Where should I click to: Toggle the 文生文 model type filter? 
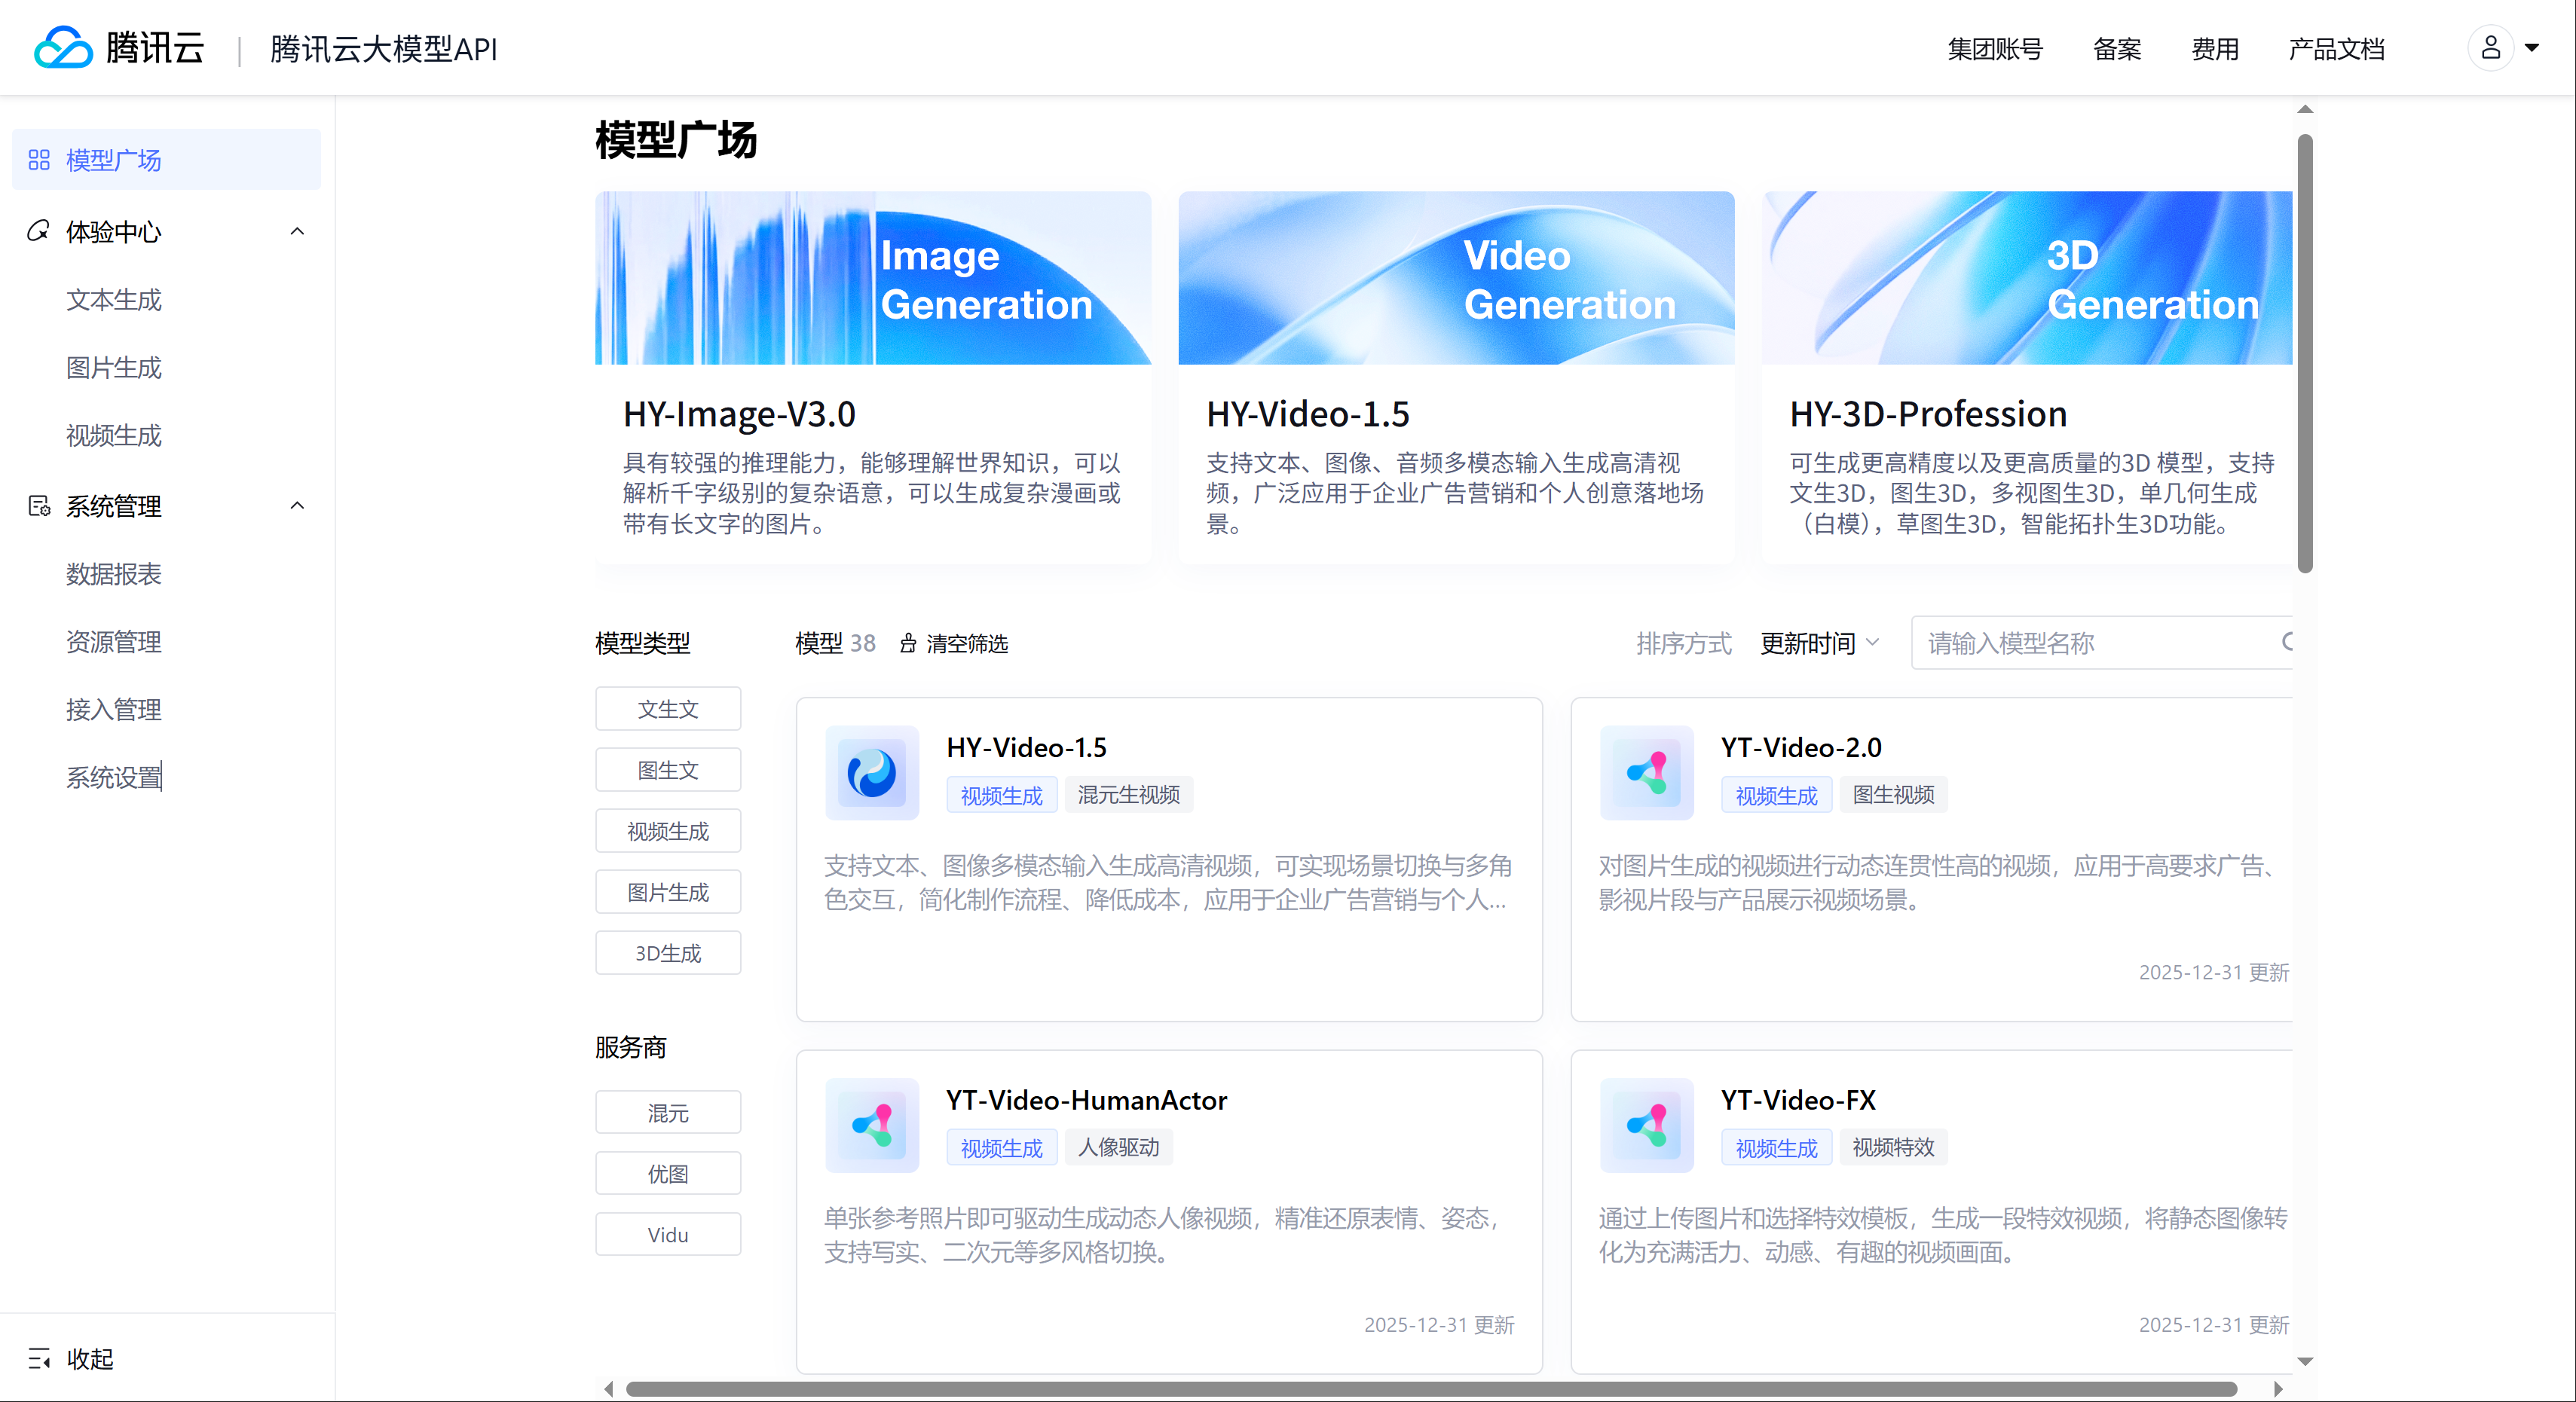tap(668, 708)
